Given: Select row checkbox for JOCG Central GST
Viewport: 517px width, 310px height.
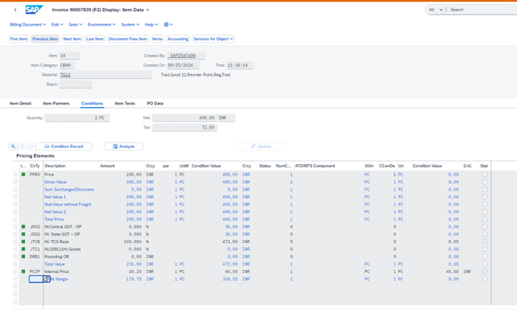Looking at the screenshot, I should (x=15, y=226).
